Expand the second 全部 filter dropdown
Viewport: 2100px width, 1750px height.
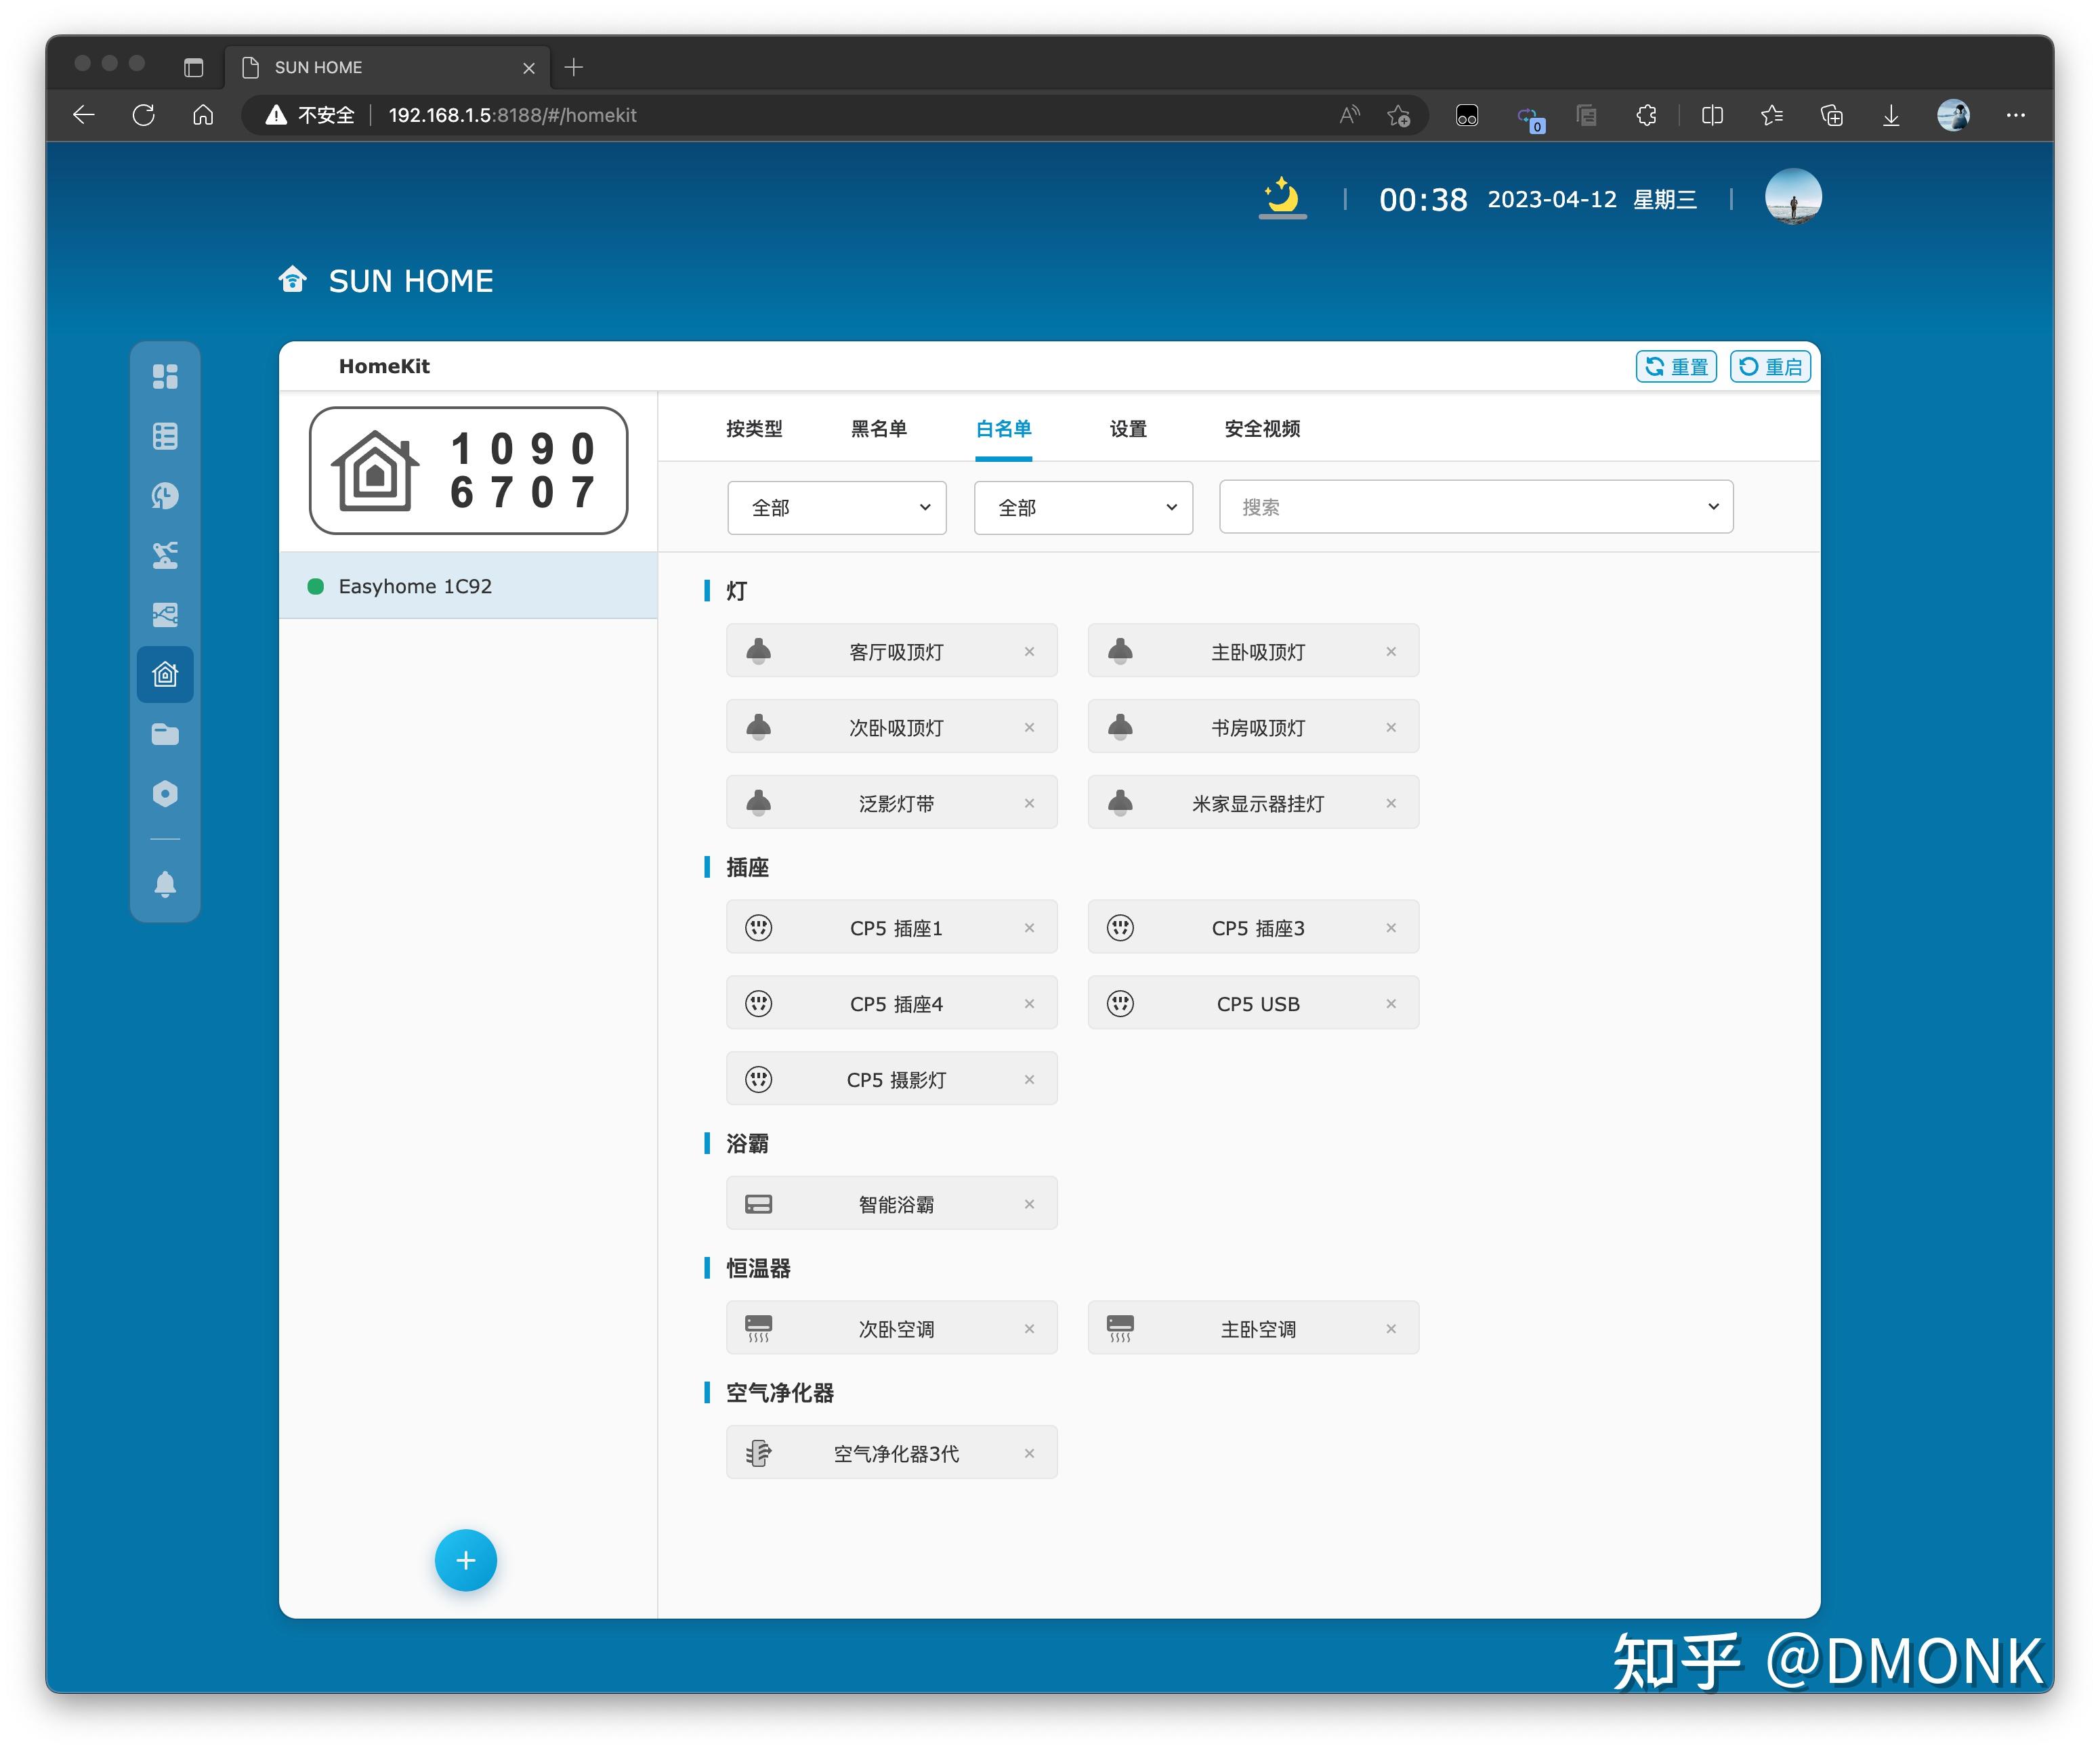click(x=1083, y=507)
